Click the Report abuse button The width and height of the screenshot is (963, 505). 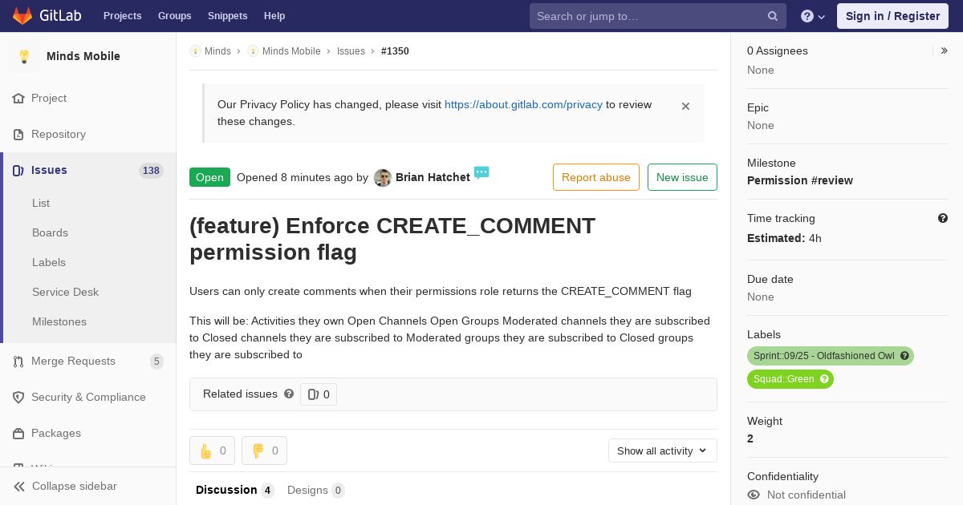click(596, 177)
